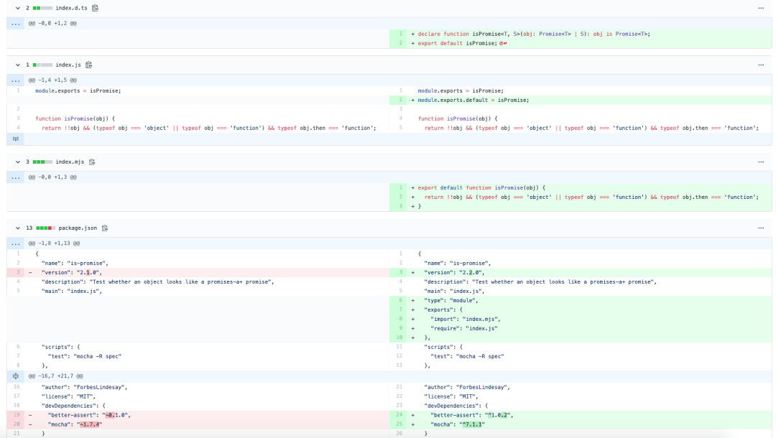This screenshot has height=438, width=776.
Task: Collapse the index.js file diff
Action: tap(18, 65)
